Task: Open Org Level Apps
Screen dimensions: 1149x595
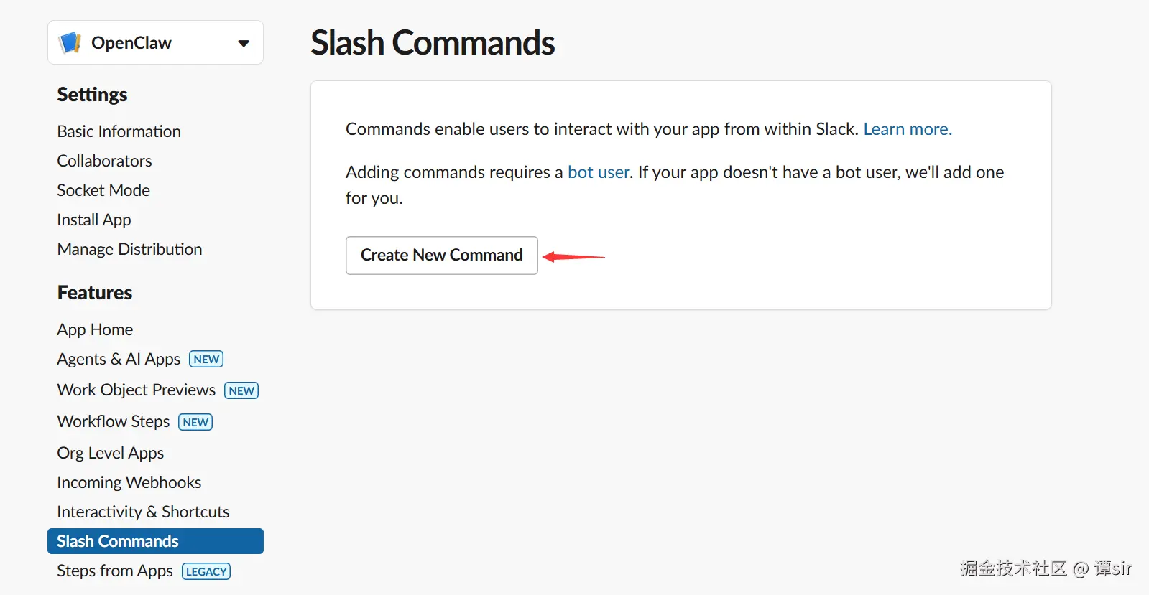Action: [110, 453]
